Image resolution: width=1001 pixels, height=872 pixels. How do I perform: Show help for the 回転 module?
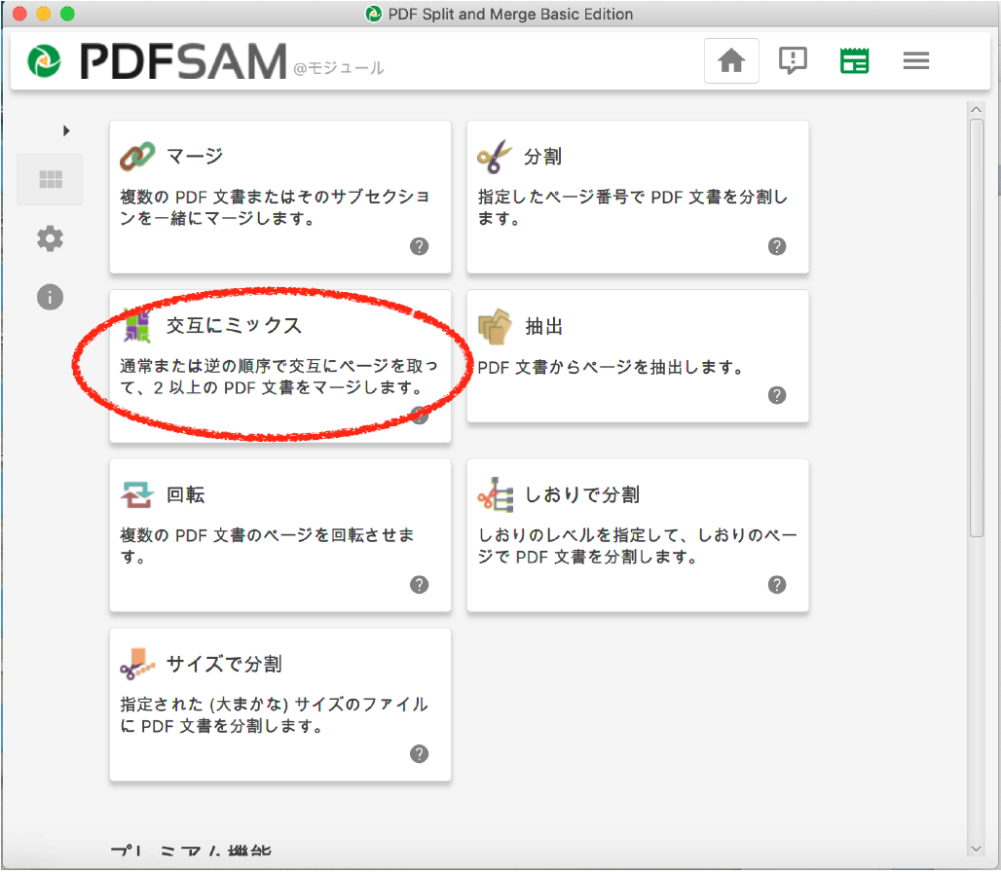coord(420,585)
